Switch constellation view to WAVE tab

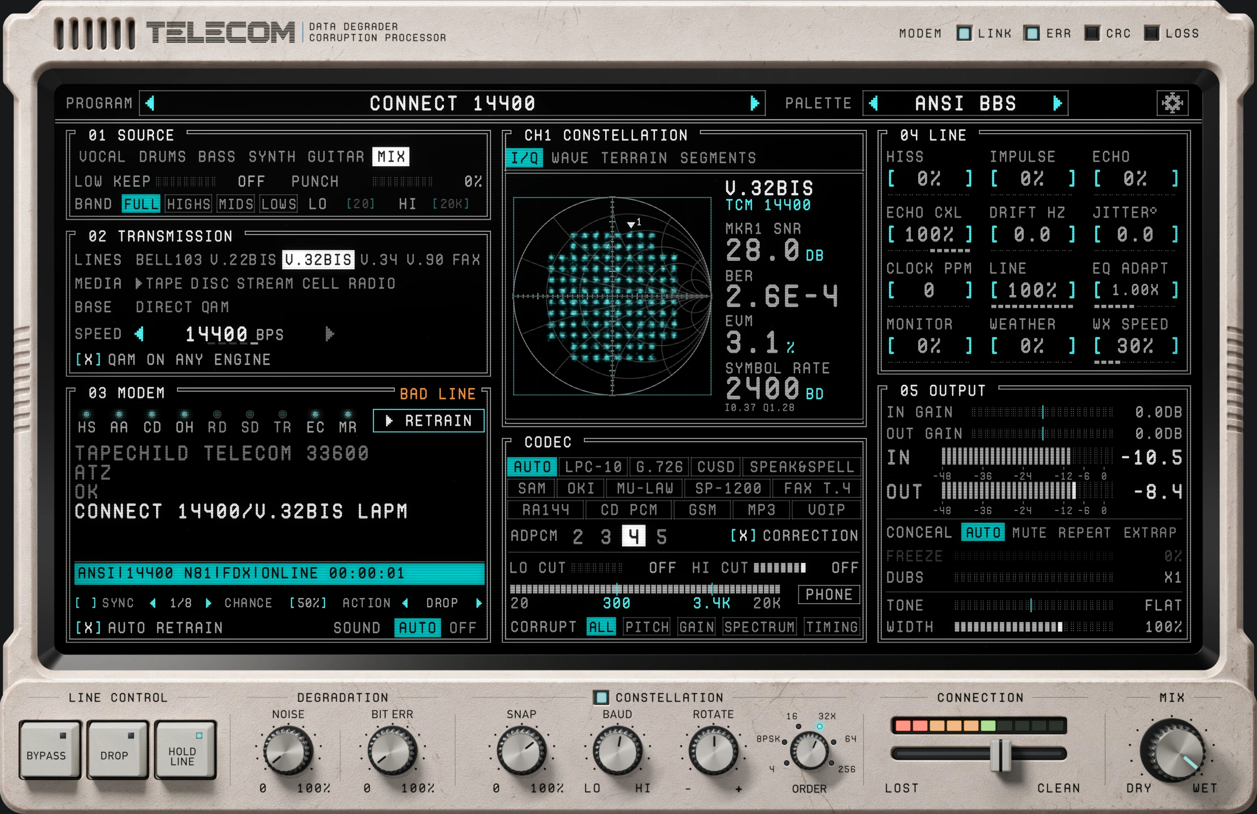point(570,158)
